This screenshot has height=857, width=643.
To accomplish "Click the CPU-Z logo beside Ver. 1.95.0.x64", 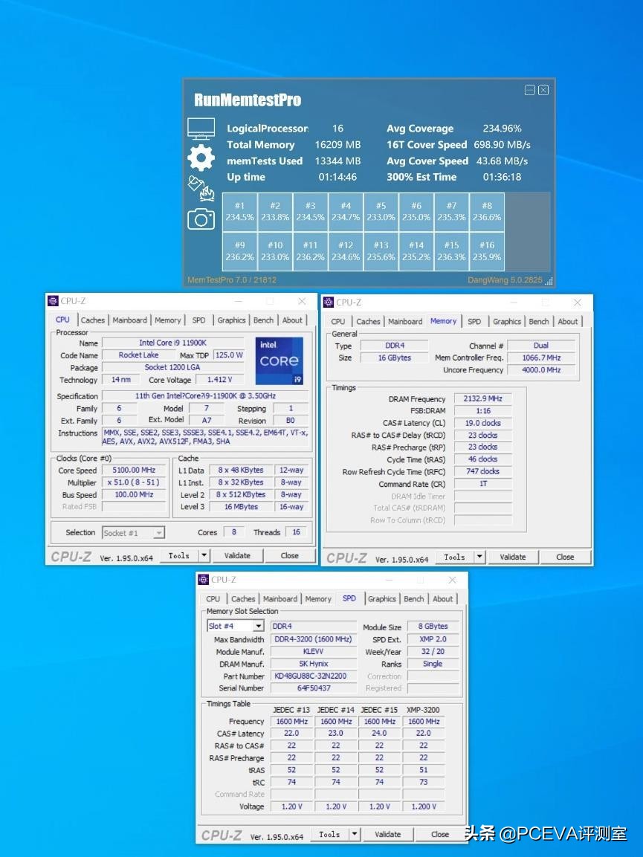I will click(71, 555).
